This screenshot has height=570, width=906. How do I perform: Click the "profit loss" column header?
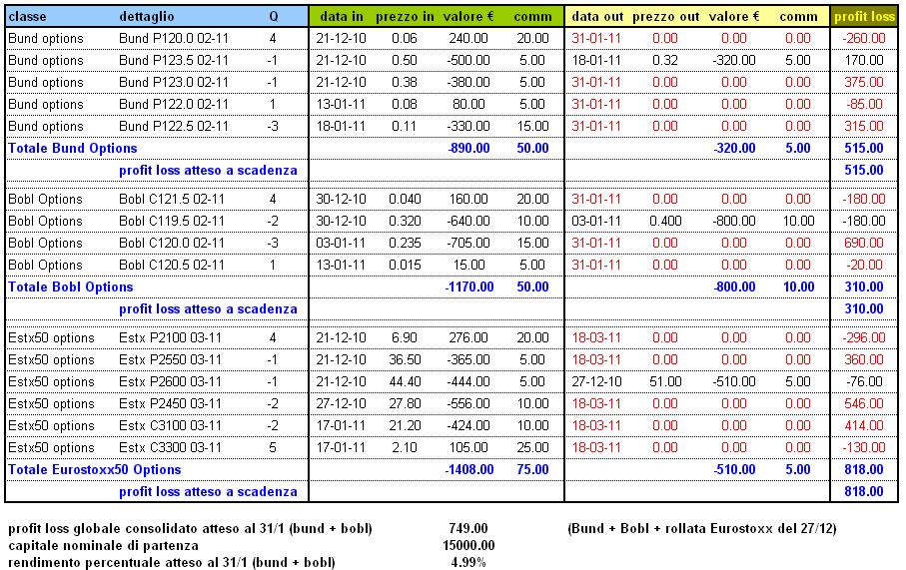coord(863,16)
